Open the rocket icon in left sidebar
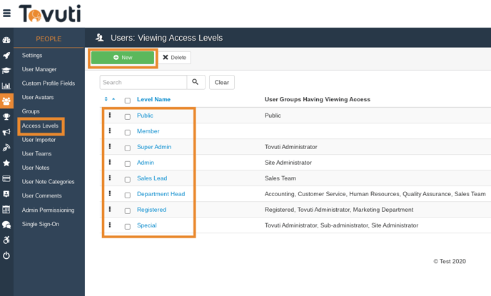Viewport: 491px width, 296px height. [6, 56]
